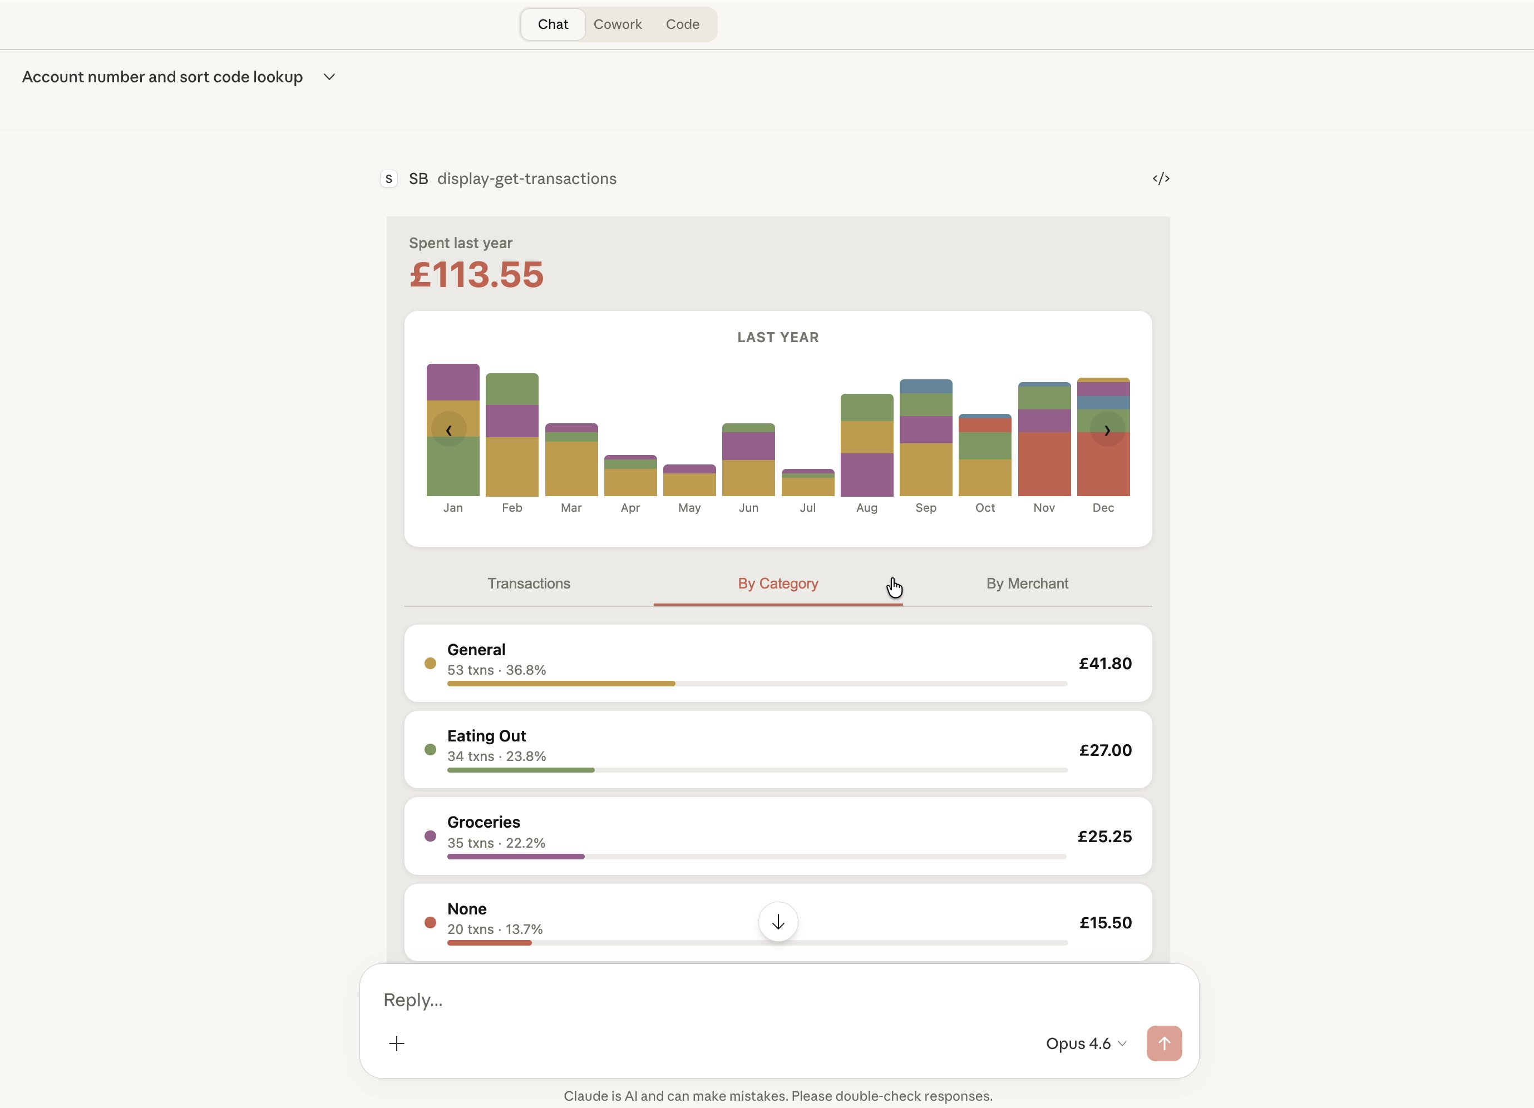Select the General category card
The height and width of the screenshot is (1108, 1534).
point(778,663)
